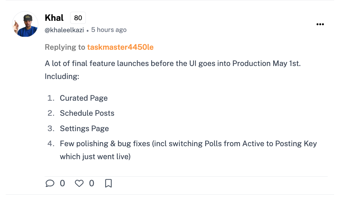Click the post's opening sentence about Production
Image resolution: width=341 pixels, height=208 pixels.
click(x=173, y=64)
